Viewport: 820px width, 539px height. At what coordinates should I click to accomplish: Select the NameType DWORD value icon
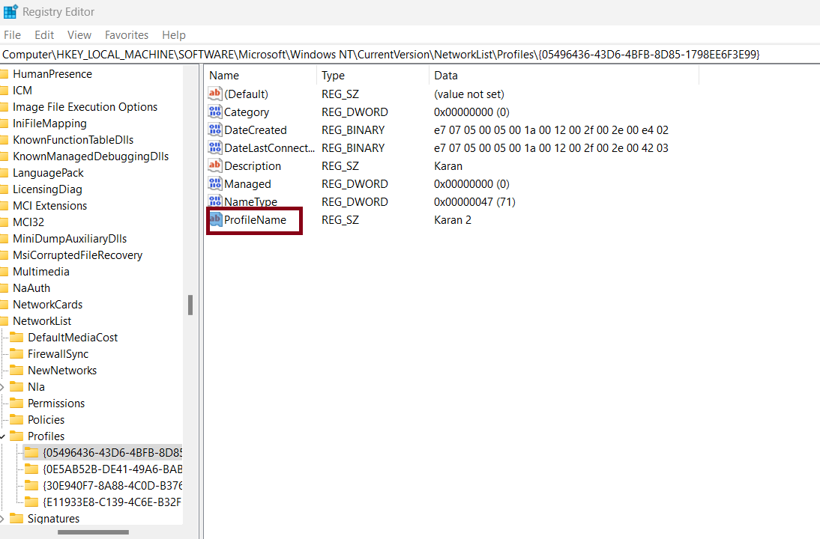pyautogui.click(x=216, y=202)
